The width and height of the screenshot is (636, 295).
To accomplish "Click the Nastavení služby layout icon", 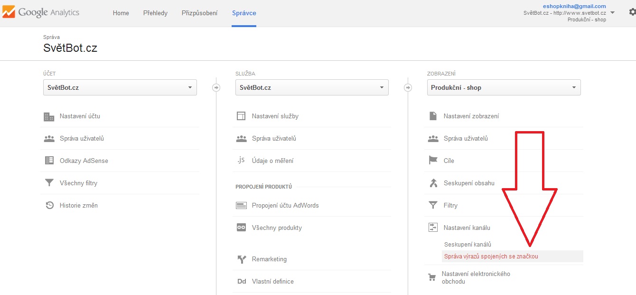I will point(241,116).
